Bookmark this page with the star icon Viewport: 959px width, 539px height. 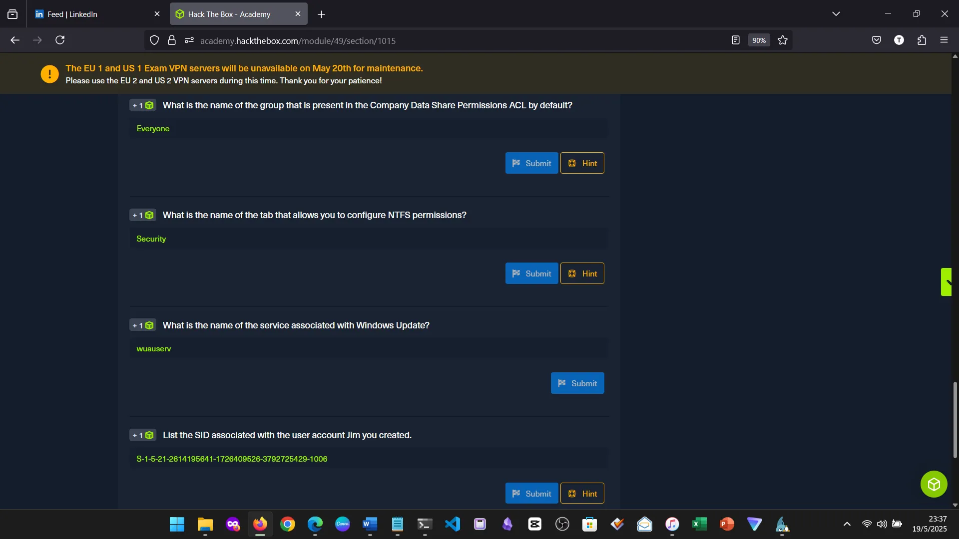pyautogui.click(x=783, y=40)
